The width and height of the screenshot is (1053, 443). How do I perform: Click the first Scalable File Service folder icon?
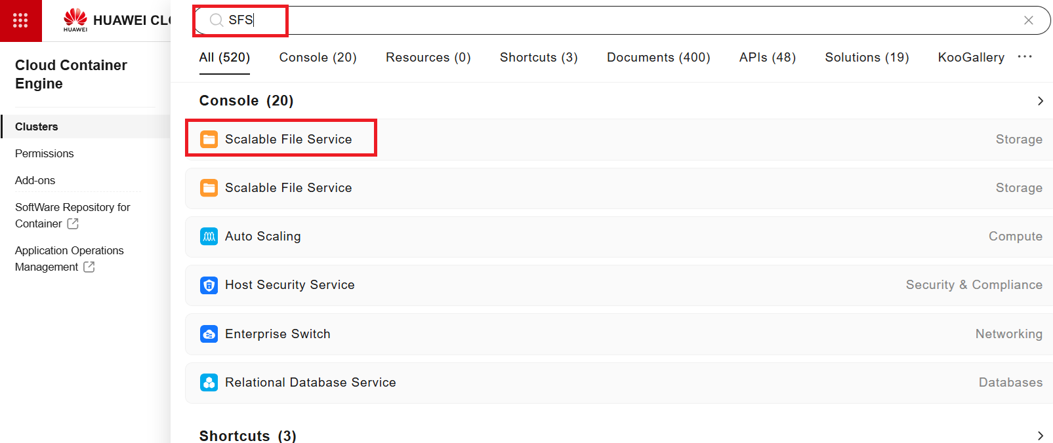tap(209, 140)
